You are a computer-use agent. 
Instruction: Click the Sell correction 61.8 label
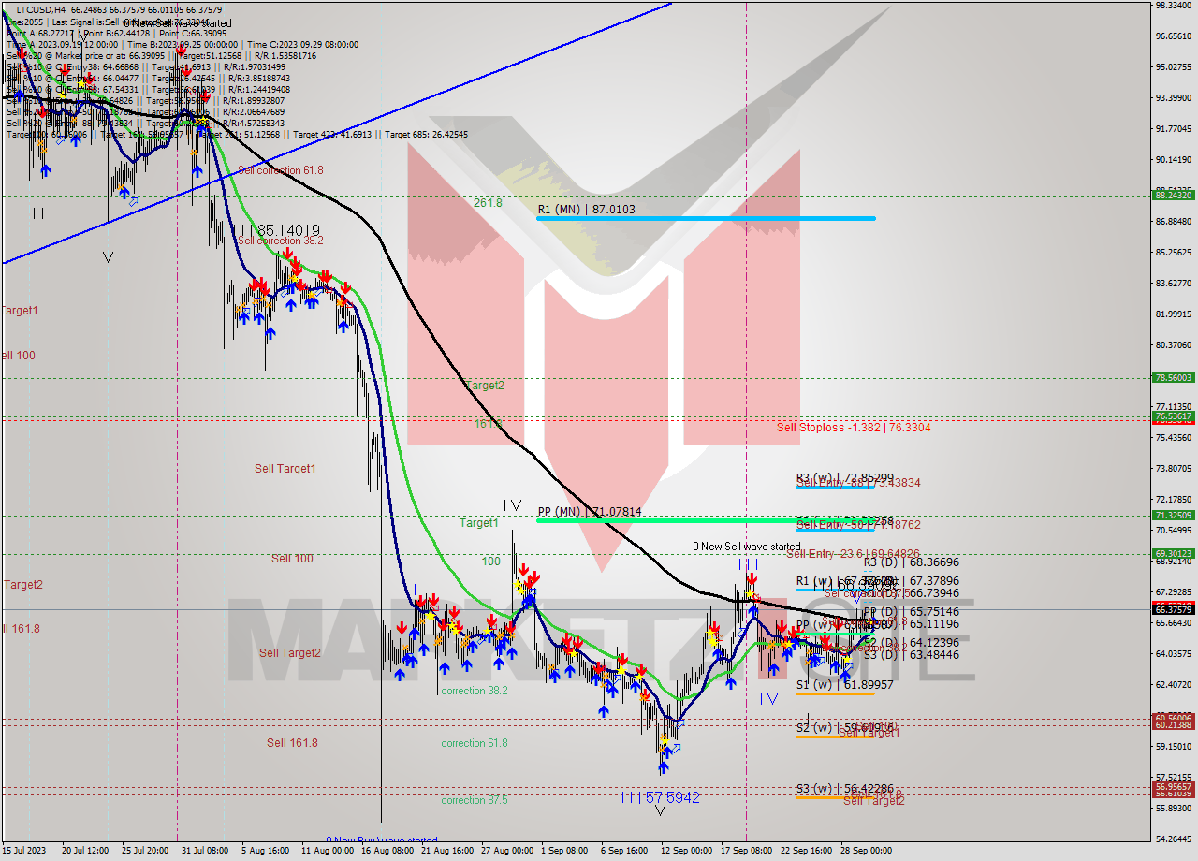click(x=281, y=170)
